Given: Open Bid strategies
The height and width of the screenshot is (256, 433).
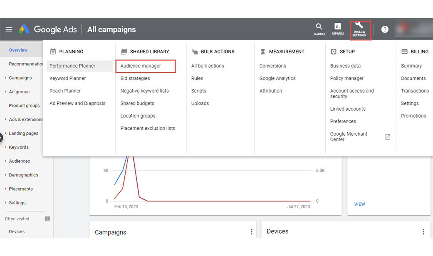Looking at the screenshot, I should (x=135, y=78).
